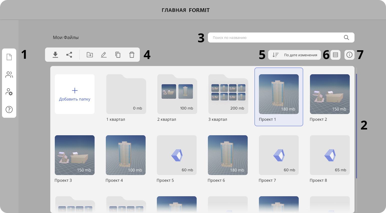
Task: Click the vertical scrollbar of the file grid
Action: (356, 126)
